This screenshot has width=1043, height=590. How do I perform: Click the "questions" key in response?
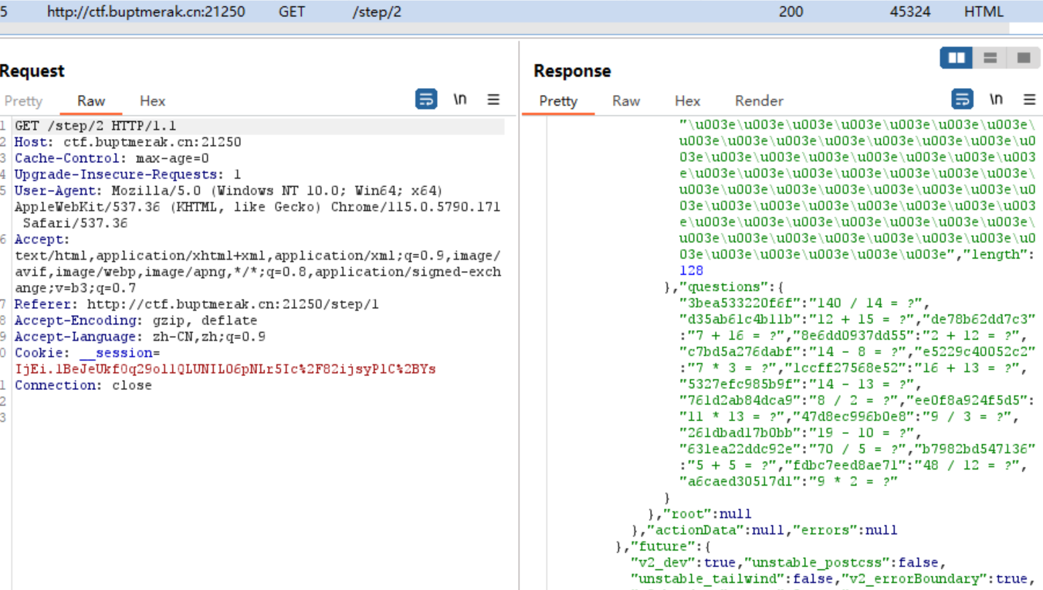click(x=717, y=287)
